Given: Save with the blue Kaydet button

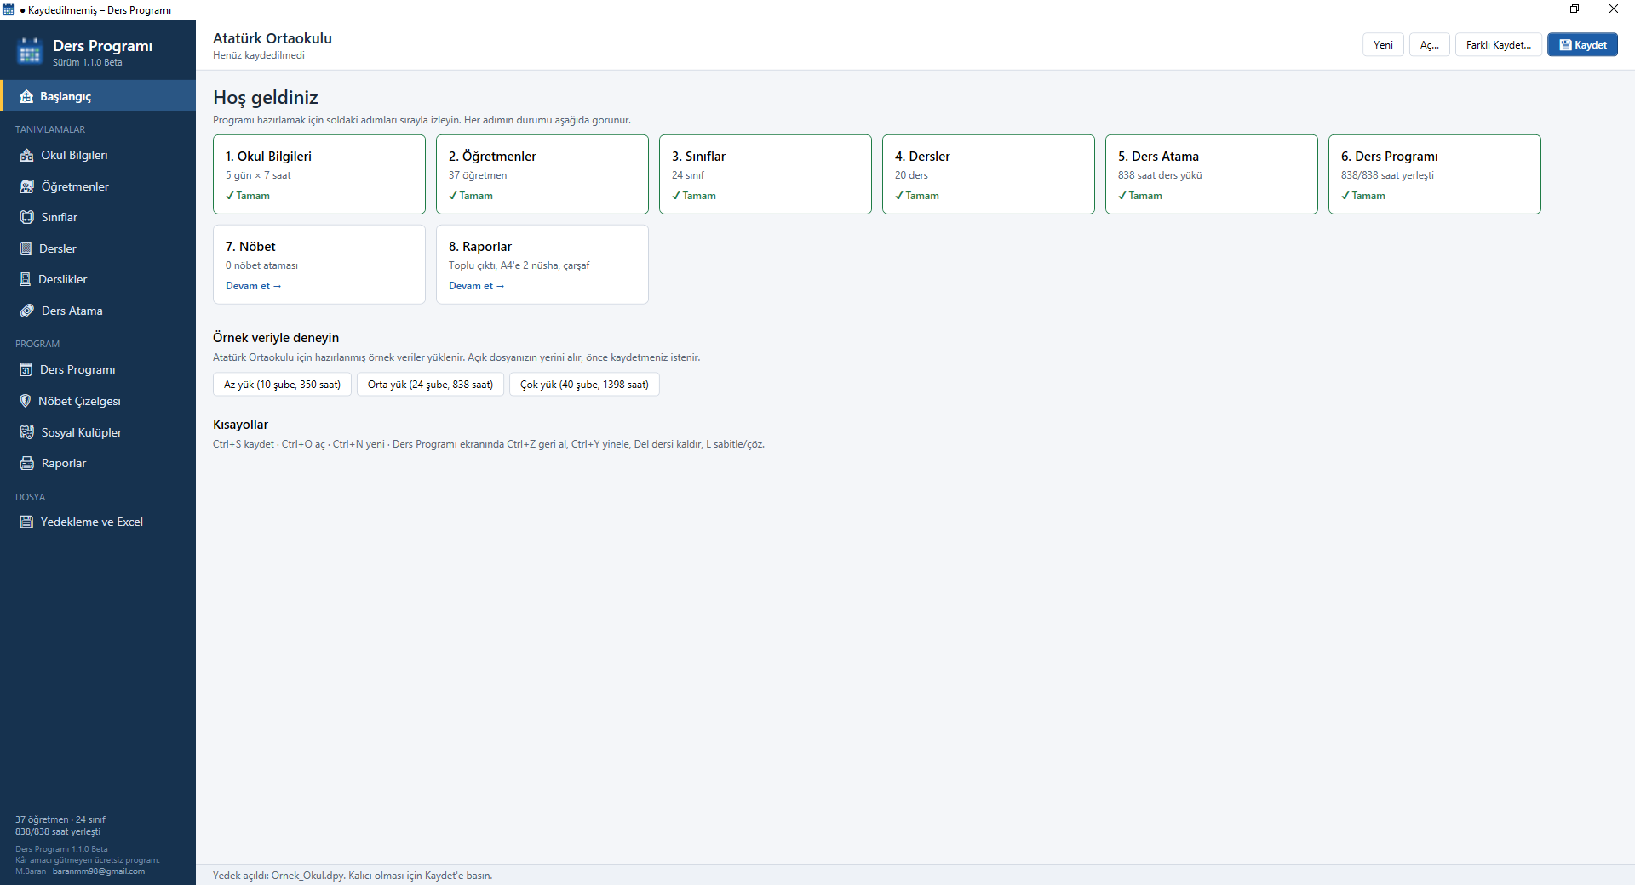Looking at the screenshot, I should pyautogui.click(x=1582, y=45).
